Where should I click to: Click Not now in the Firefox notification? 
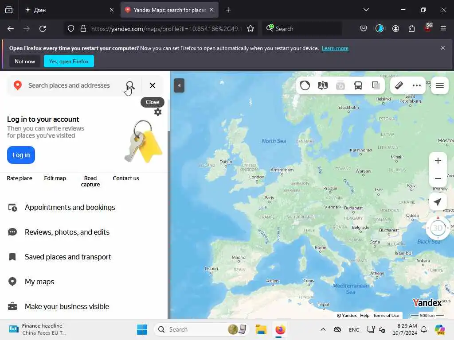coord(25,61)
